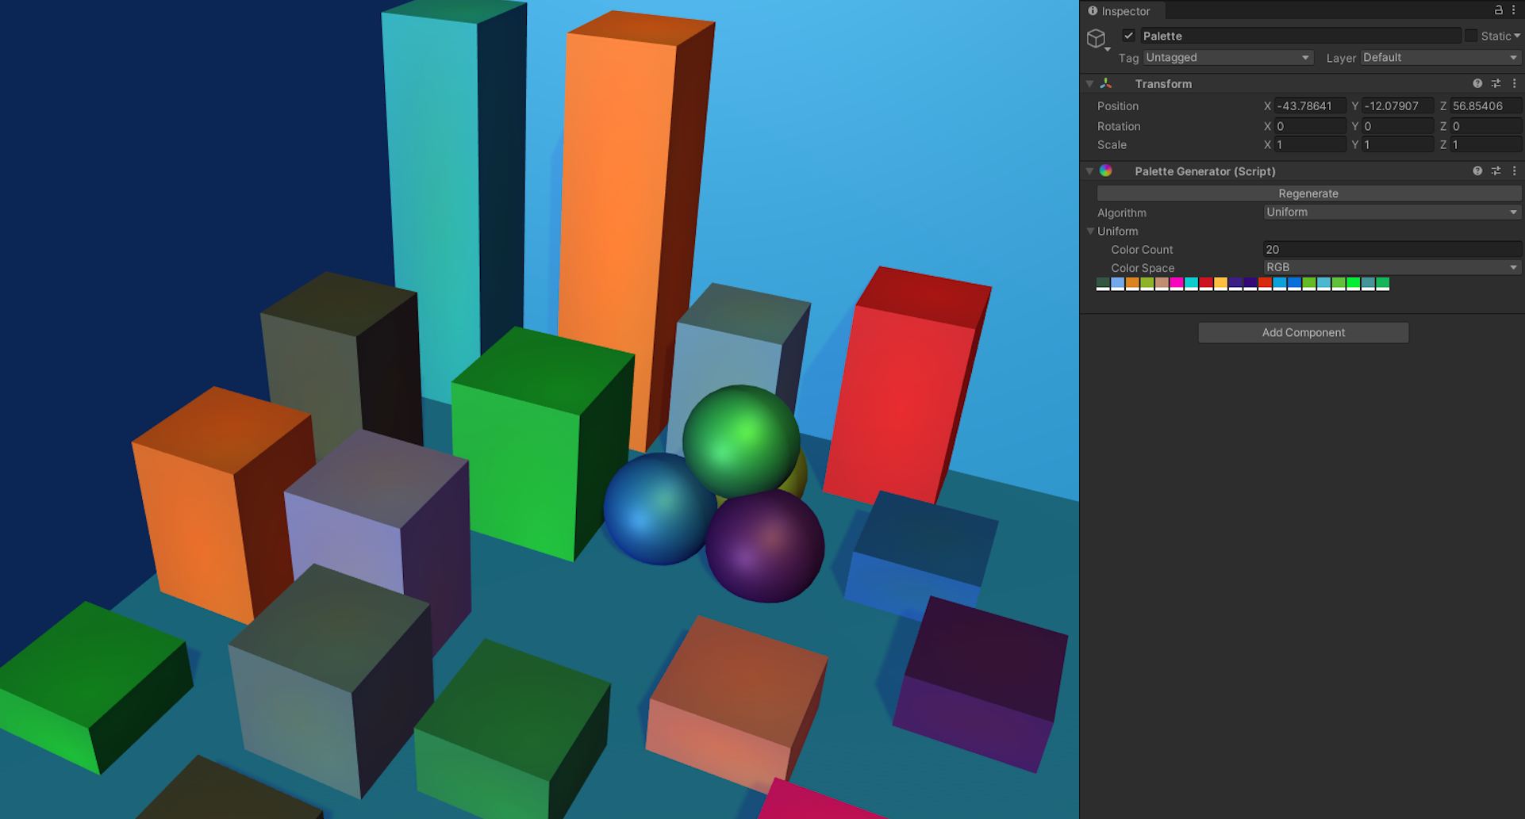Collapse the Uniform foldout triangle
The width and height of the screenshot is (1525, 819).
1090,231
